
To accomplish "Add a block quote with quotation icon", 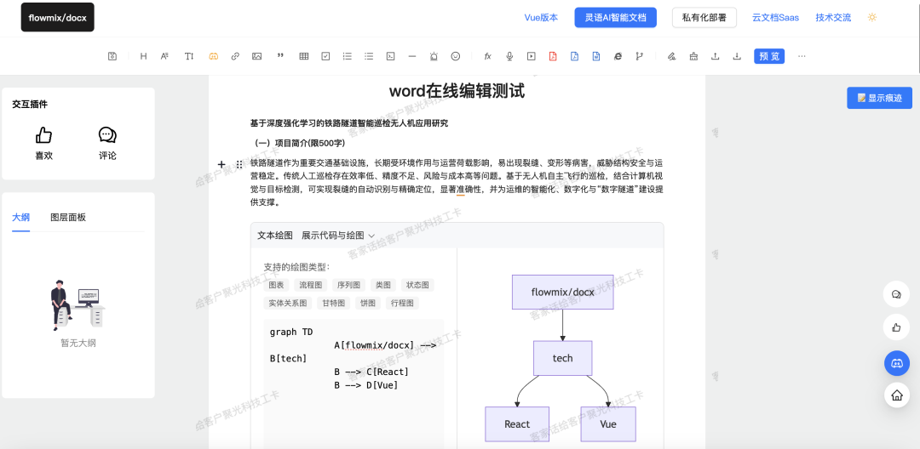I will pos(280,56).
